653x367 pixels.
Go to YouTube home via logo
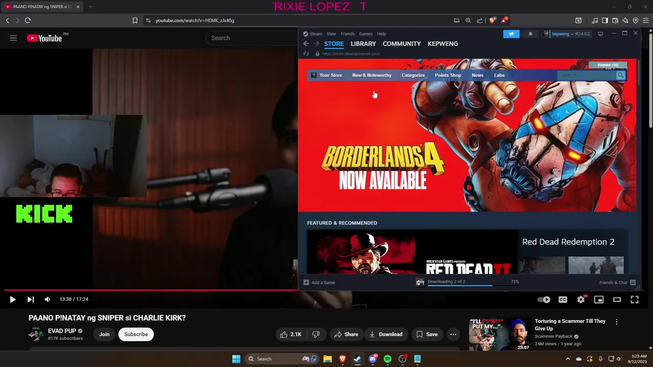point(45,38)
